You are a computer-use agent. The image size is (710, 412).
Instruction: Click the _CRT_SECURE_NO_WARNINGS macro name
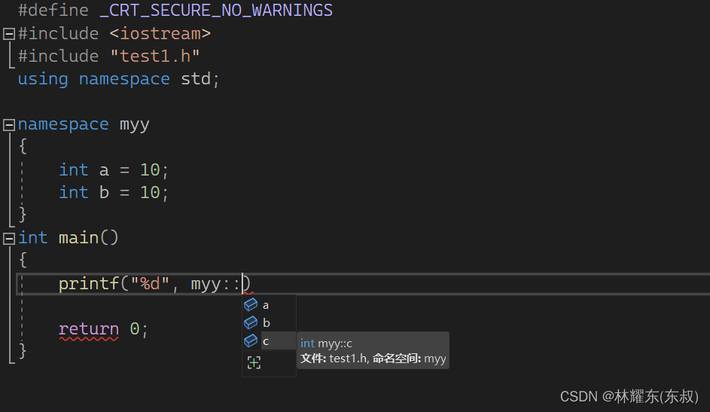pos(216,11)
